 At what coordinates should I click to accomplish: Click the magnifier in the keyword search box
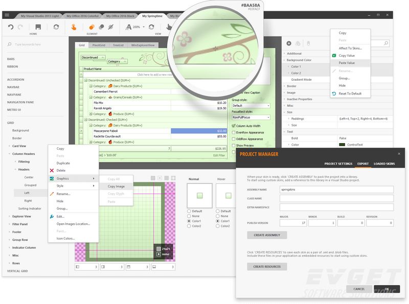10,44
